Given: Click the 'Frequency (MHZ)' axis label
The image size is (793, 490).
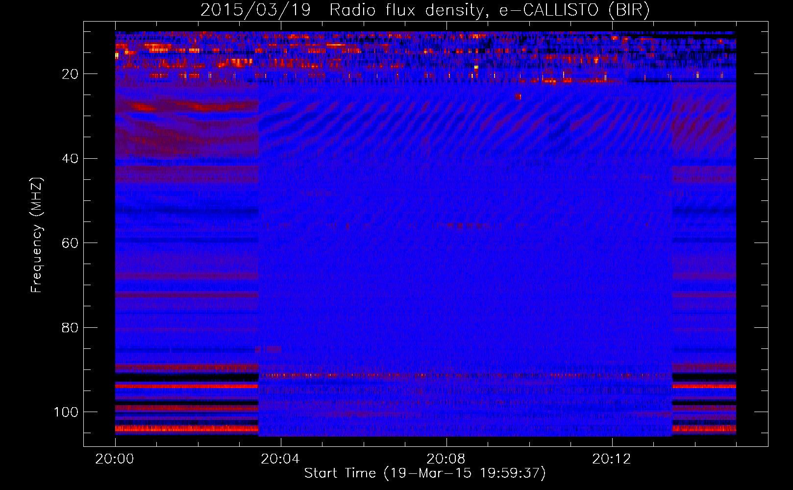Looking at the screenshot, I should click(37, 235).
